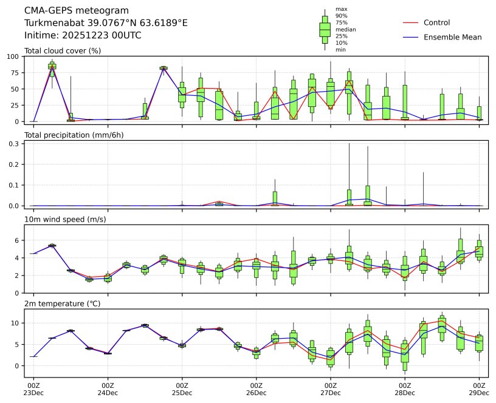Click the 00Z 24Dec axis tick label
The image size is (496, 403).
[108, 388]
